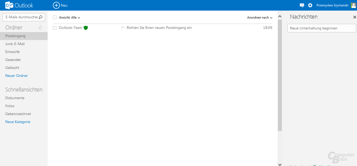Screen dimensions: 357x166
Task: Click the search magnifier icon
Action: pyautogui.click(x=40, y=17)
